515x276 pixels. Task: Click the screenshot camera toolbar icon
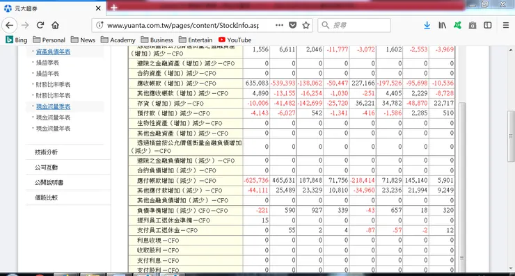click(473, 25)
